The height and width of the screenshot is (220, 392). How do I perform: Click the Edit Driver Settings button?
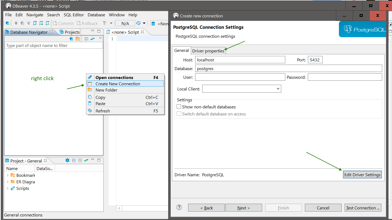[x=362, y=175]
